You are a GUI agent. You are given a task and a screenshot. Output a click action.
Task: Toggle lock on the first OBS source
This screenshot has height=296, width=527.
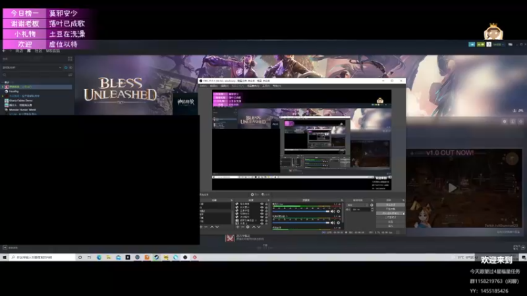coord(267,204)
